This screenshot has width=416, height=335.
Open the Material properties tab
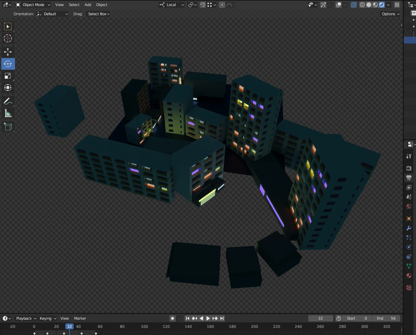tap(409, 276)
